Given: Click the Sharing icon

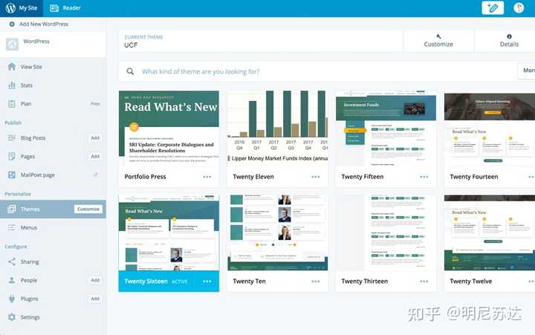Looking at the screenshot, I should 12,261.
